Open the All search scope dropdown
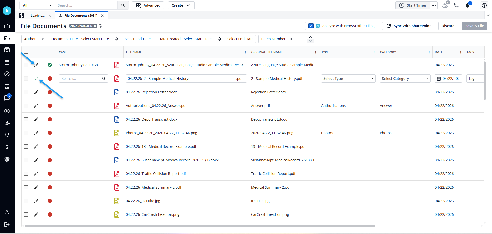This screenshot has width=492, height=234. (37, 5)
